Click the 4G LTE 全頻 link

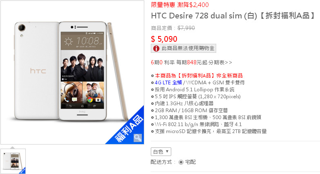click(x=168, y=83)
